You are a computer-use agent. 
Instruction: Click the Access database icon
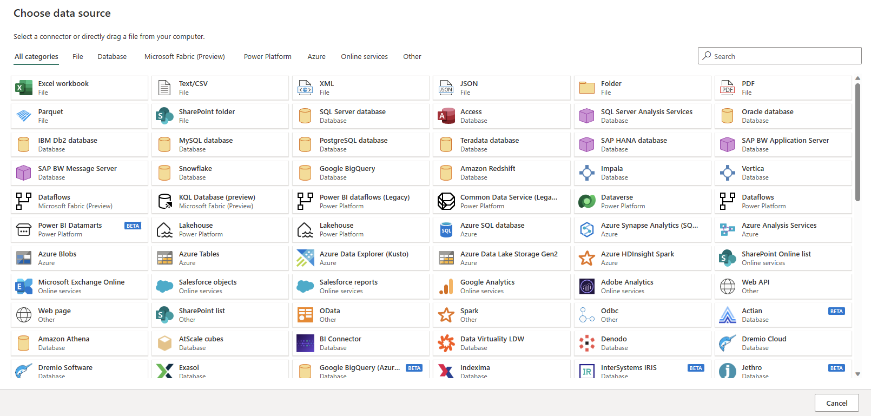[446, 116]
